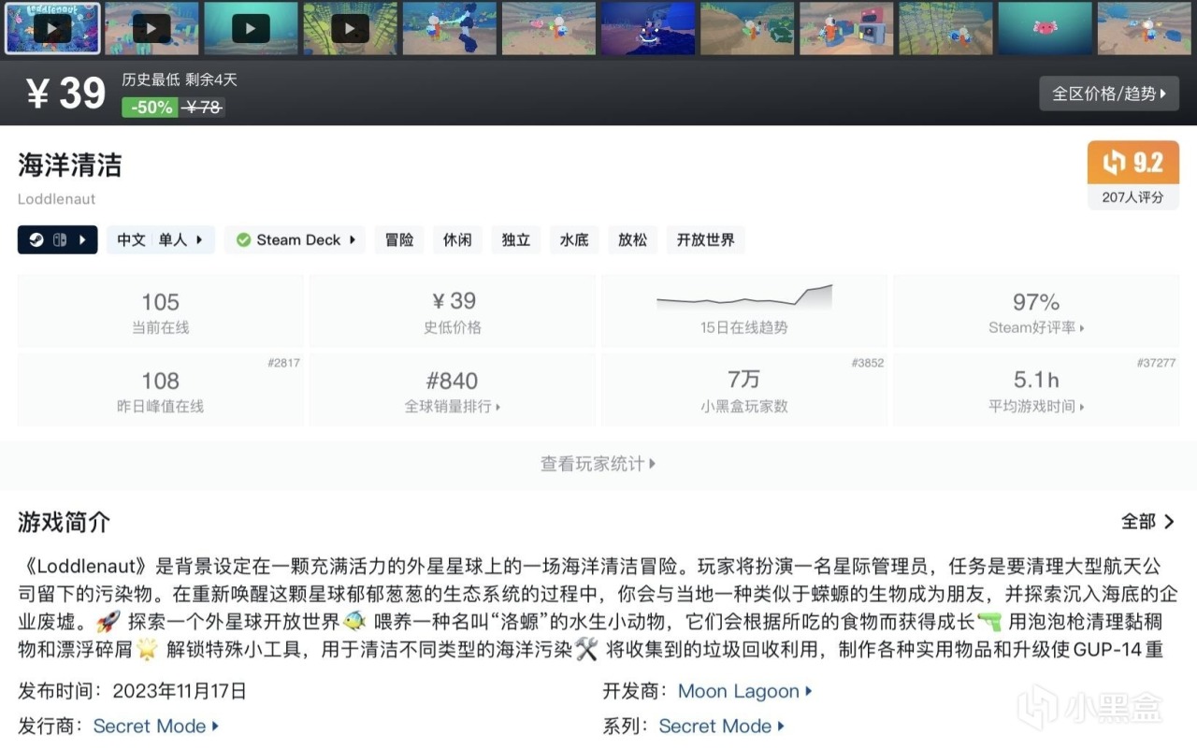1197x749 pixels.
Task: Click the fish emoji in the description
Action: [353, 622]
